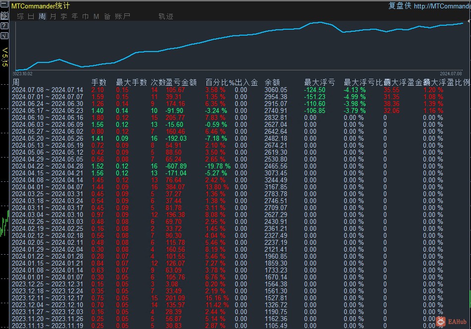Viewport: 471px width, 329px height.
Task: Open help with the question mark icon
Action: coord(4,26)
